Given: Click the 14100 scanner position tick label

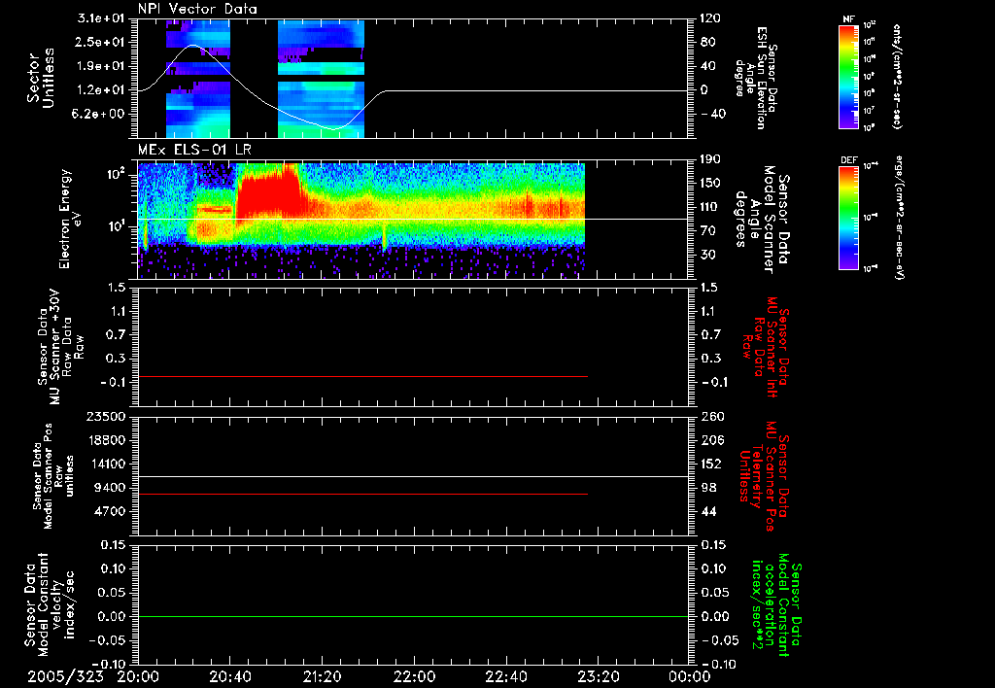Looking at the screenshot, I should (x=105, y=464).
